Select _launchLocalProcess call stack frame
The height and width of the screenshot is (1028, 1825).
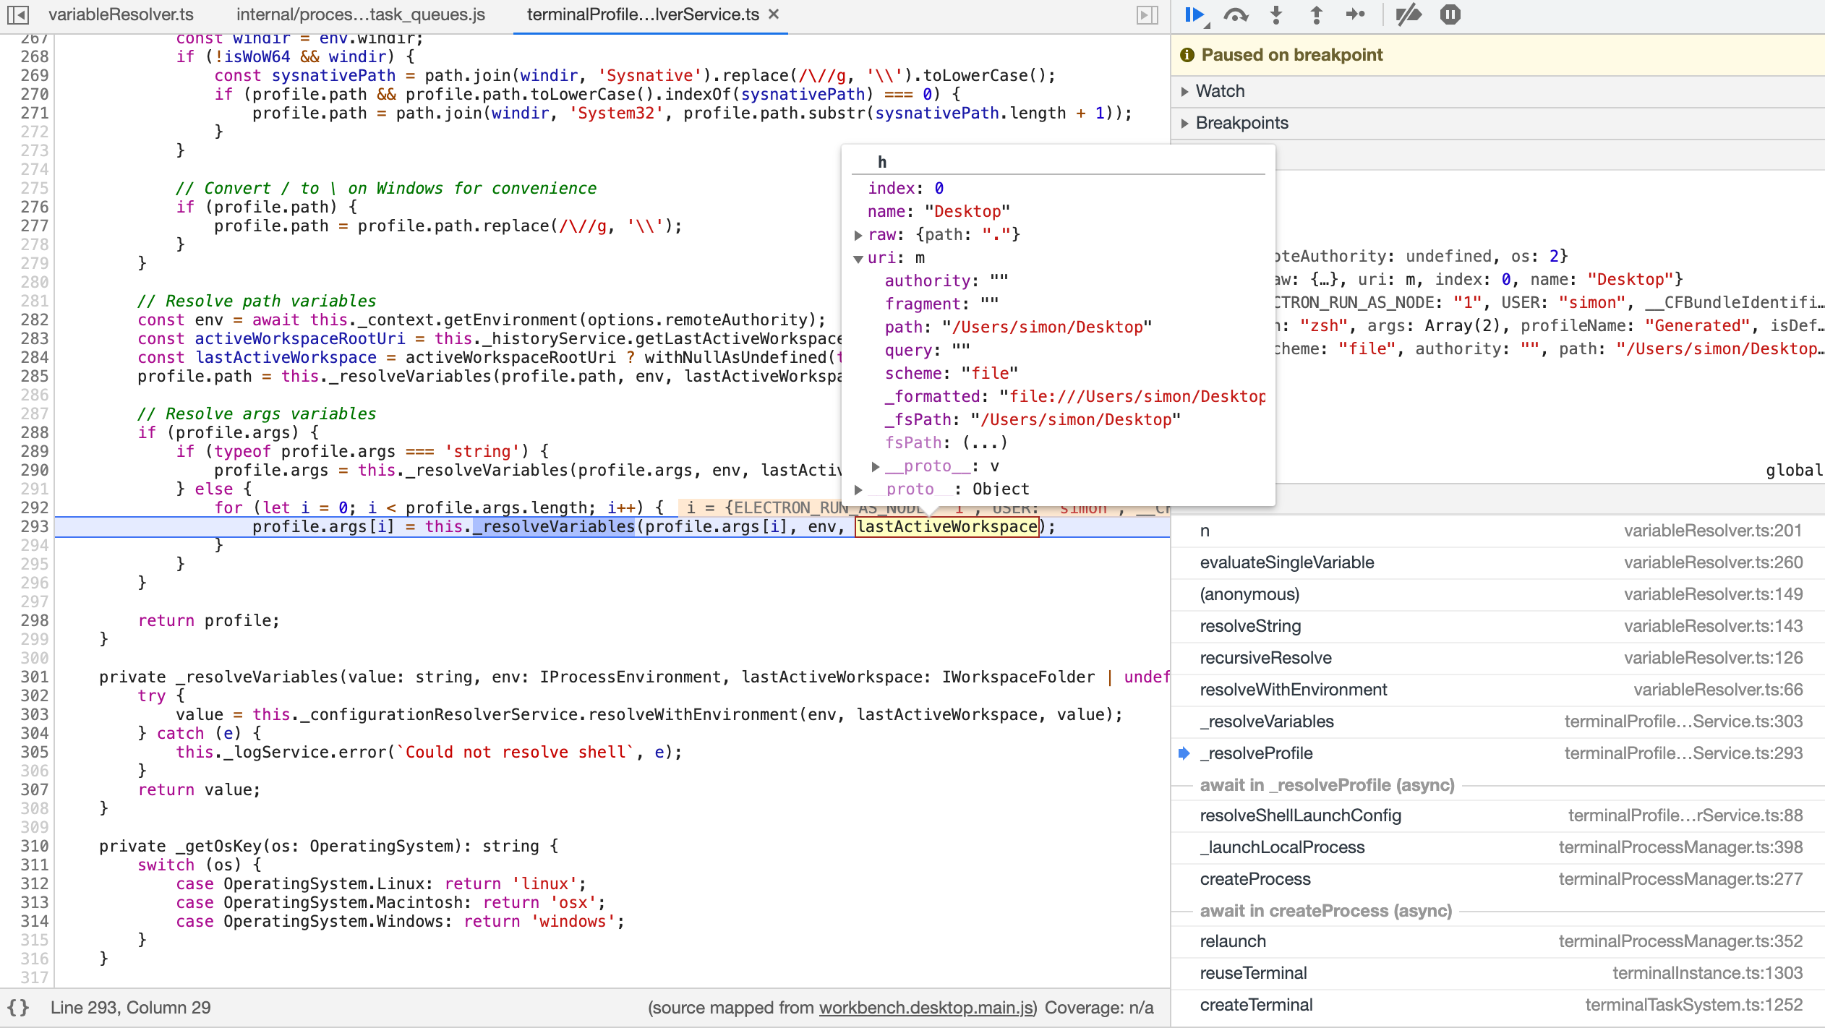1498,847
